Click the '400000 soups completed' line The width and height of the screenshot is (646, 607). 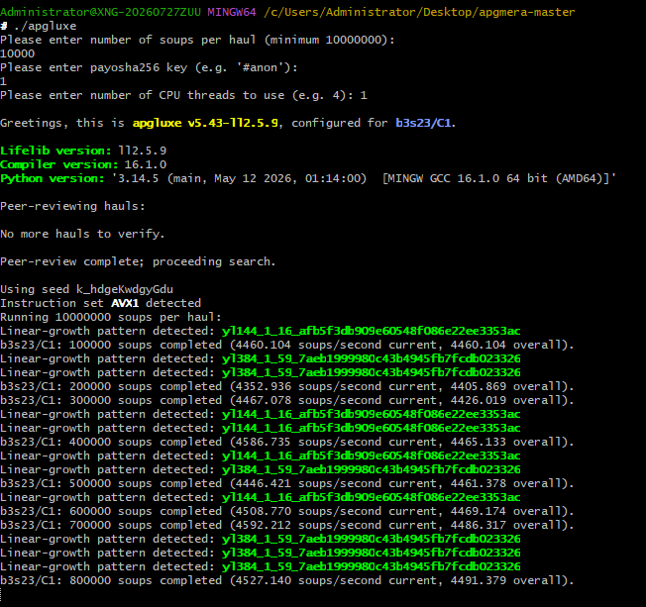point(286,442)
